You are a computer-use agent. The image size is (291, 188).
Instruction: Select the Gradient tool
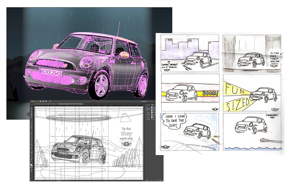(x=31, y=144)
